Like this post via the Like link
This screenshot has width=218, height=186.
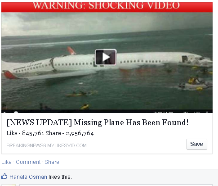coord(6,162)
